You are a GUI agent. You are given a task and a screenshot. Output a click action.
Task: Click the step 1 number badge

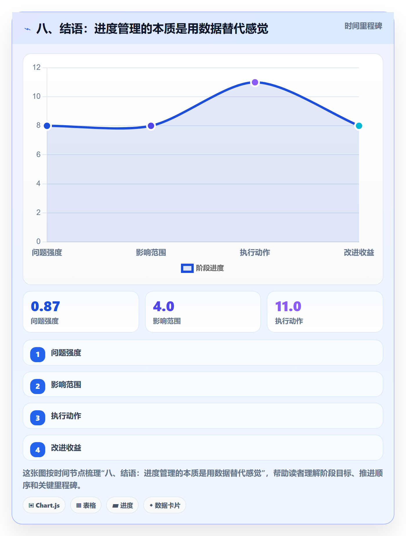(x=38, y=354)
